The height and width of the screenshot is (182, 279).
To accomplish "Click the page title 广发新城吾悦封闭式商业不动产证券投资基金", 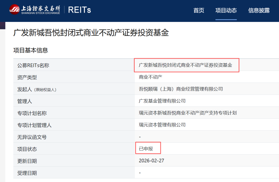I will click(x=91, y=33).
